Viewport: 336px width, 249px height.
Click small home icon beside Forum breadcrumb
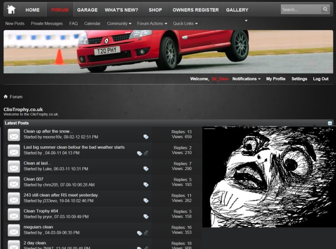(x=6, y=97)
